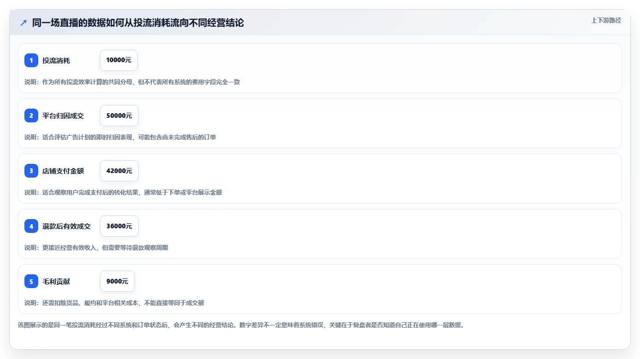640x359 pixels.
Task: Click the step number 4 badge
Action: (x=31, y=226)
